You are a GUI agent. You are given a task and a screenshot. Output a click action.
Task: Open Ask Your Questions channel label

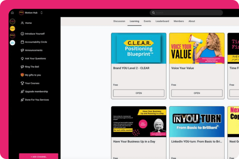click(x=35, y=58)
